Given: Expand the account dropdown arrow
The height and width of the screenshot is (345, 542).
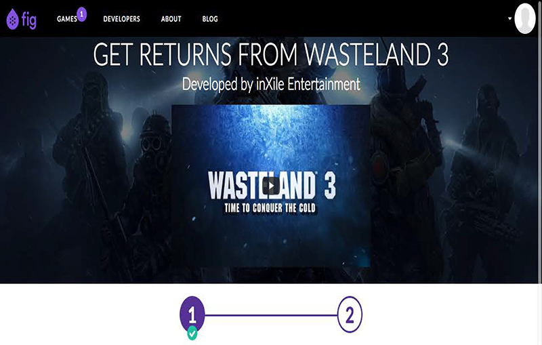Looking at the screenshot, I should 509,18.
